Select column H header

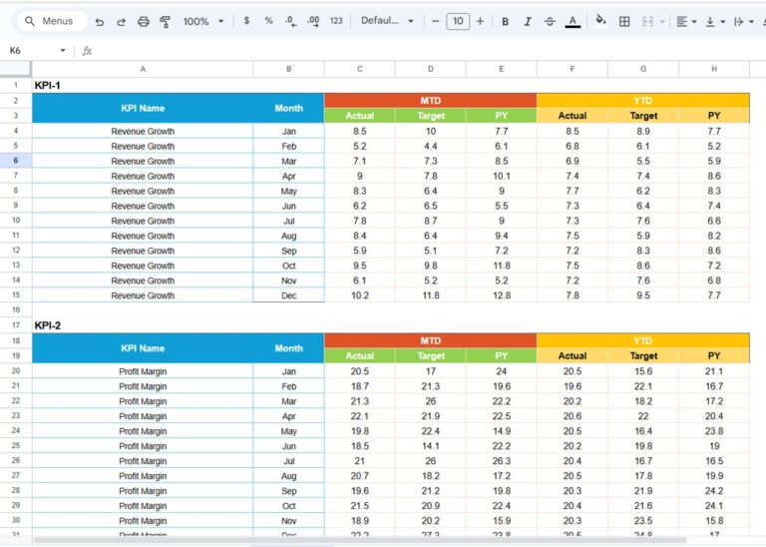tap(714, 69)
